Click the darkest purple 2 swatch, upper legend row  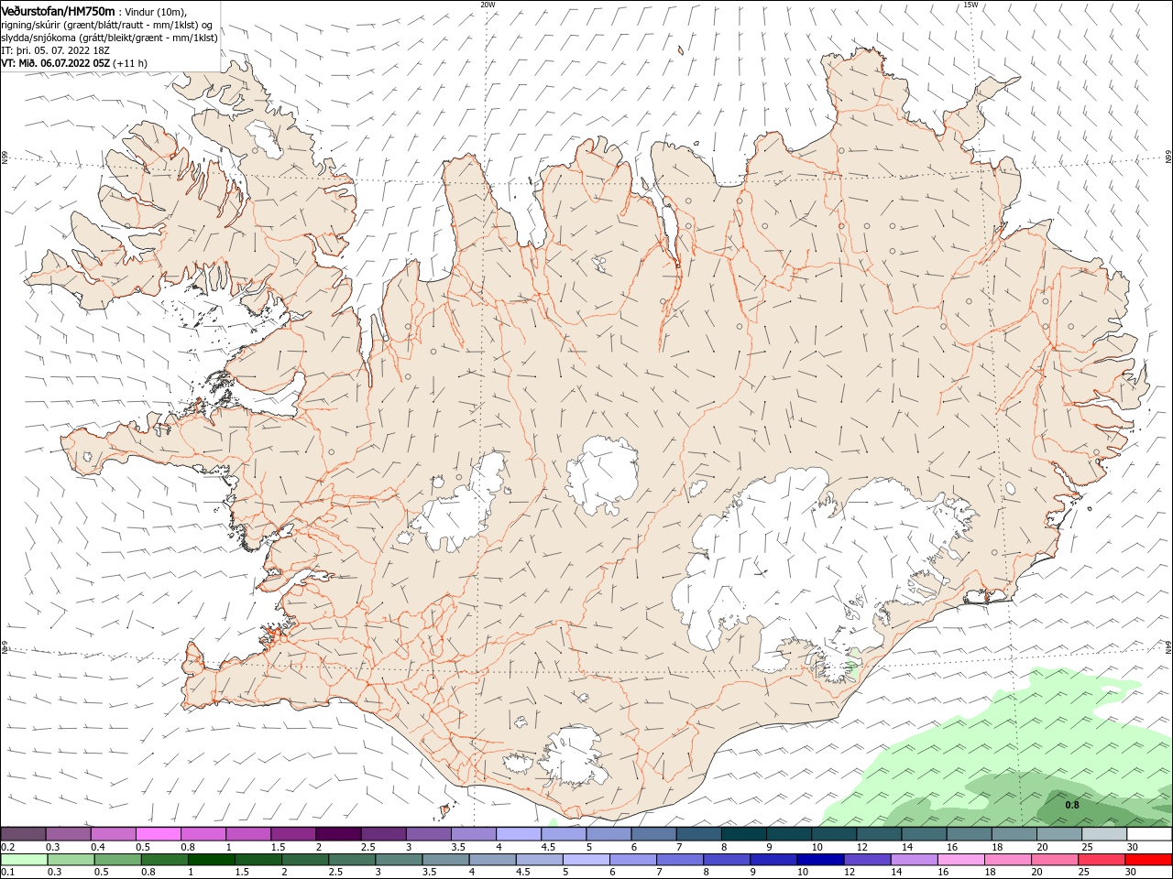pos(338,834)
